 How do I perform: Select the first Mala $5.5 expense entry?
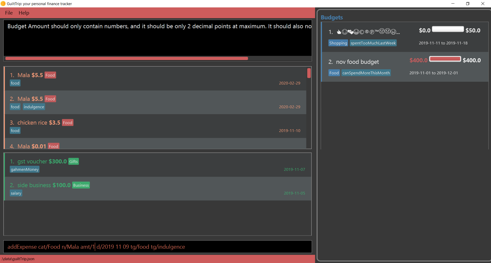tap(155, 79)
